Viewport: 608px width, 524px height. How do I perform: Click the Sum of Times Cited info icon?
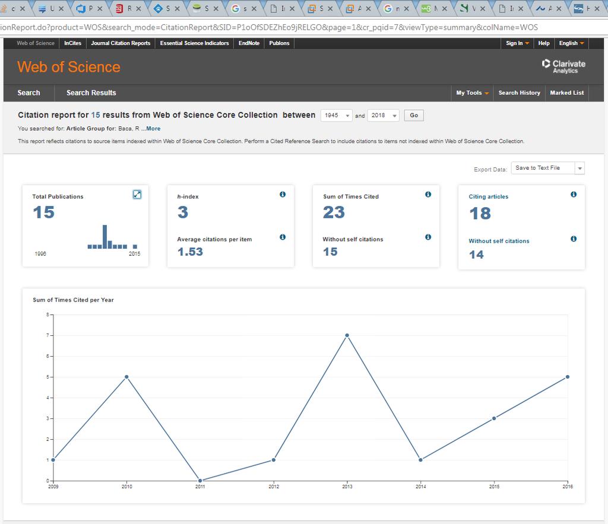[x=428, y=194]
